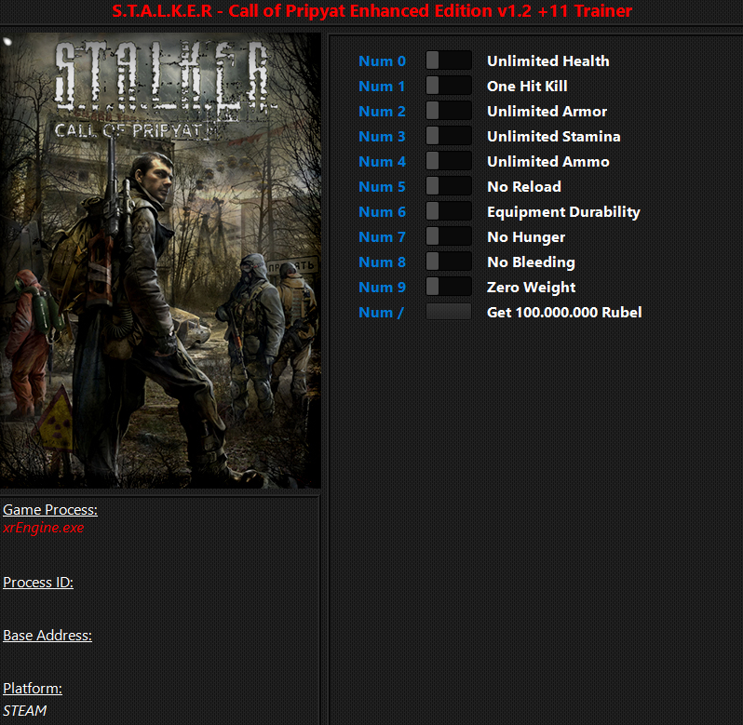Click the Num 1 hotkey label
Screen dimensions: 743x725
pyautogui.click(x=382, y=87)
